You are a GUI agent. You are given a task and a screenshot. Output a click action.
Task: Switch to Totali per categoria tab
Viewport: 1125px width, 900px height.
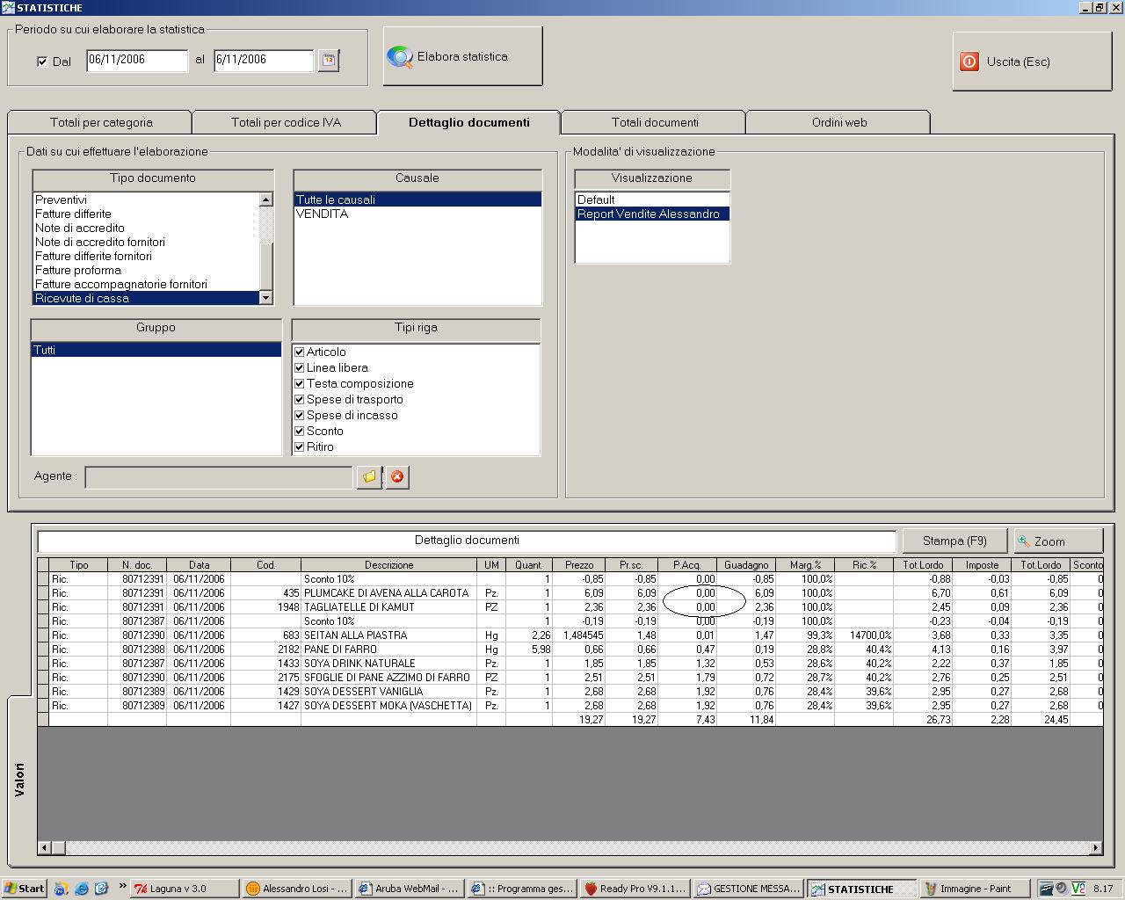point(101,122)
